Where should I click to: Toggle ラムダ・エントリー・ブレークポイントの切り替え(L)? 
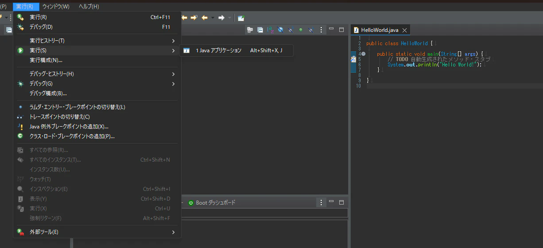(97, 107)
